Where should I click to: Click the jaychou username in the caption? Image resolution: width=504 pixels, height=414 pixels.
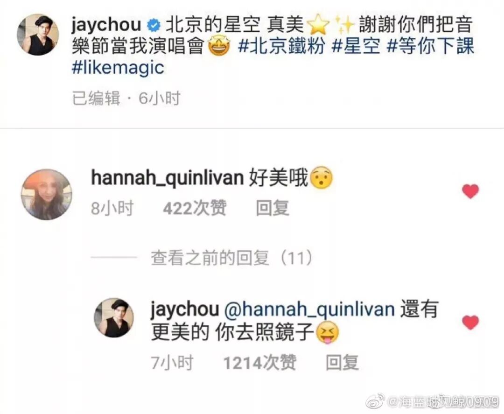pyautogui.click(x=106, y=26)
